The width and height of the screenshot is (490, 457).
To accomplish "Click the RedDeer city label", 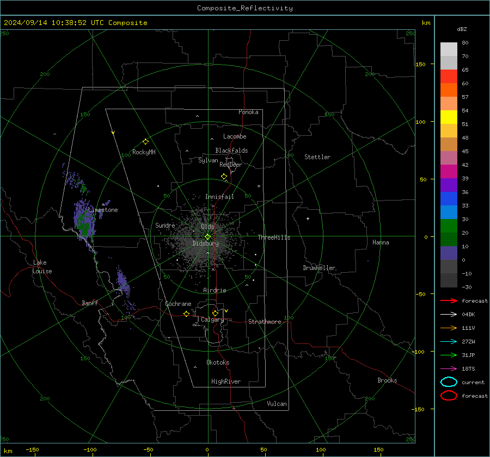I will (x=231, y=165).
